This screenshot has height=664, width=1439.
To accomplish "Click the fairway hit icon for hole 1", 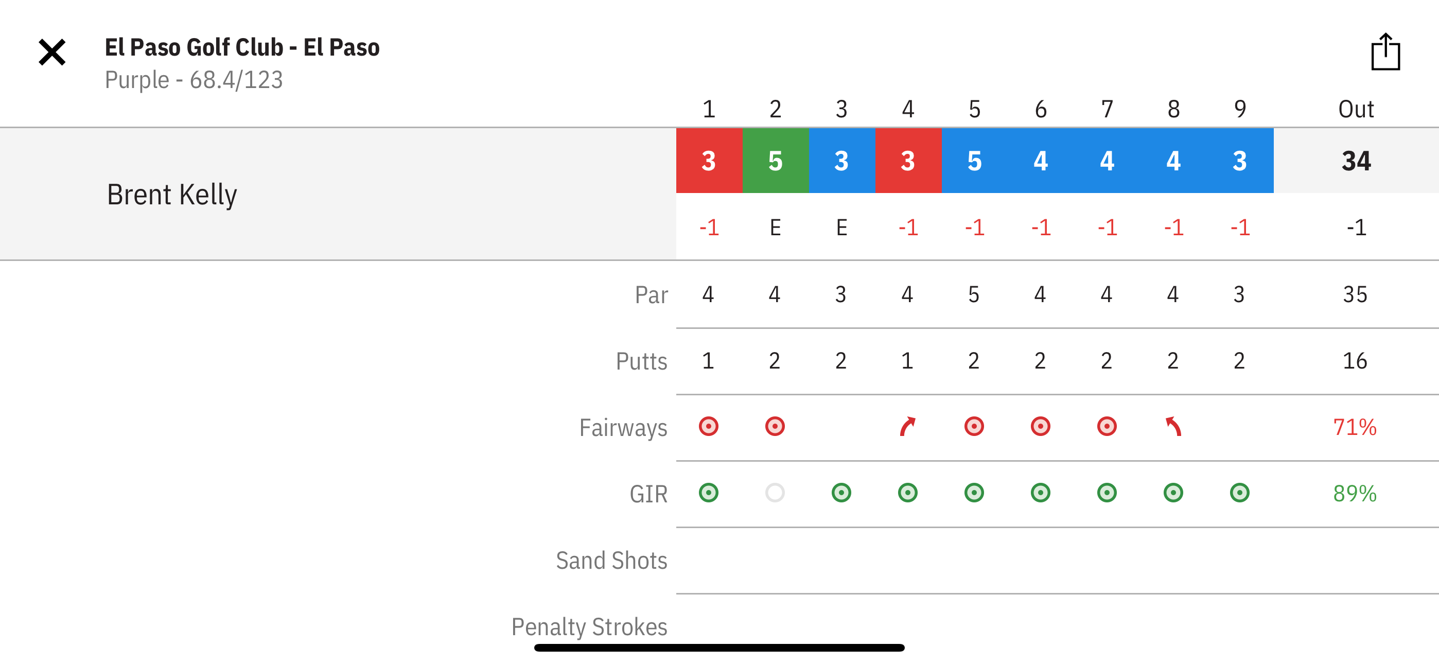I will (x=708, y=427).
